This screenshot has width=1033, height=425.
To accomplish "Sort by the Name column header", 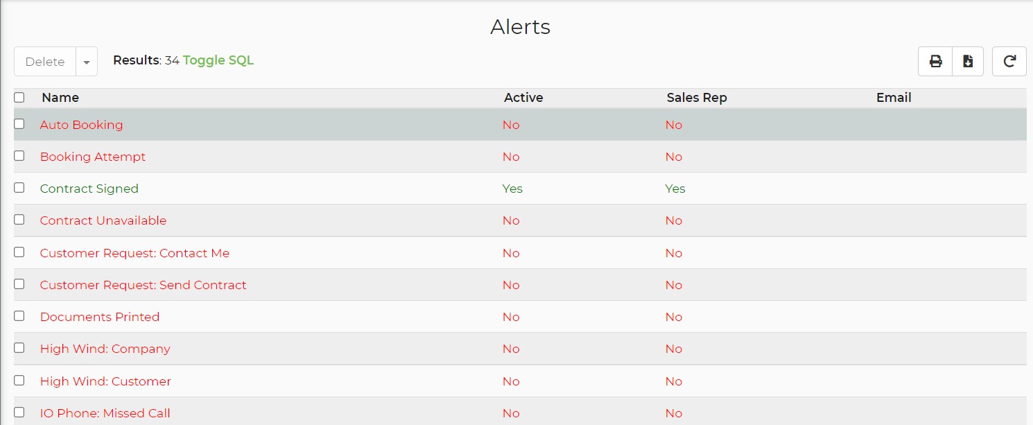I will [60, 98].
